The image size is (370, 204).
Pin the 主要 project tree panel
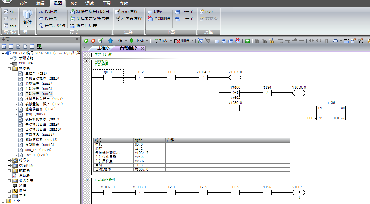[x=77, y=40]
